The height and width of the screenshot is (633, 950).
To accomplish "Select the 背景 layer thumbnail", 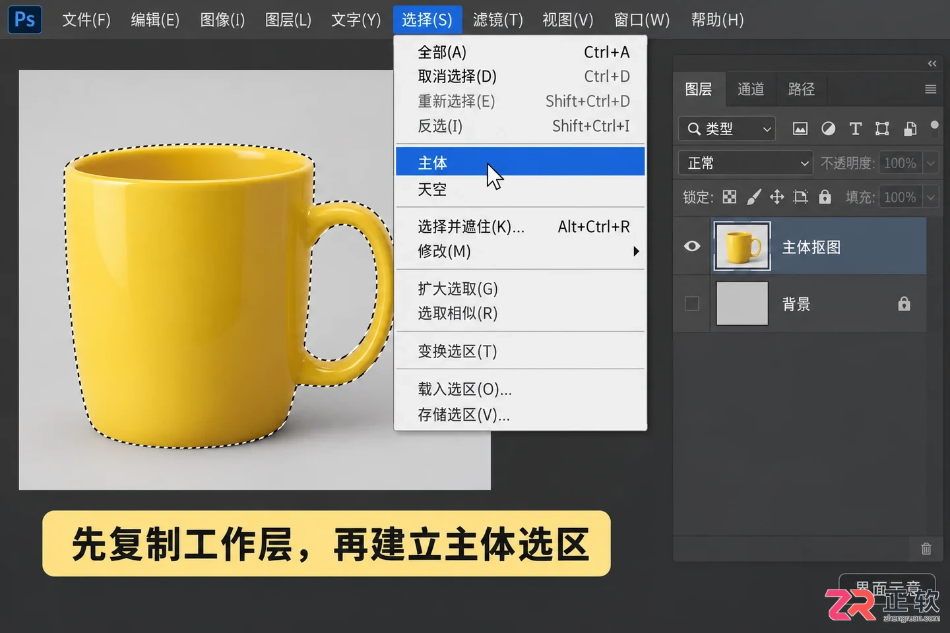I will tap(742, 303).
